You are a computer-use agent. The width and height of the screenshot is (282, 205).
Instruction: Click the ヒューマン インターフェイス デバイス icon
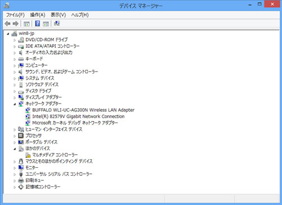coord(21,129)
